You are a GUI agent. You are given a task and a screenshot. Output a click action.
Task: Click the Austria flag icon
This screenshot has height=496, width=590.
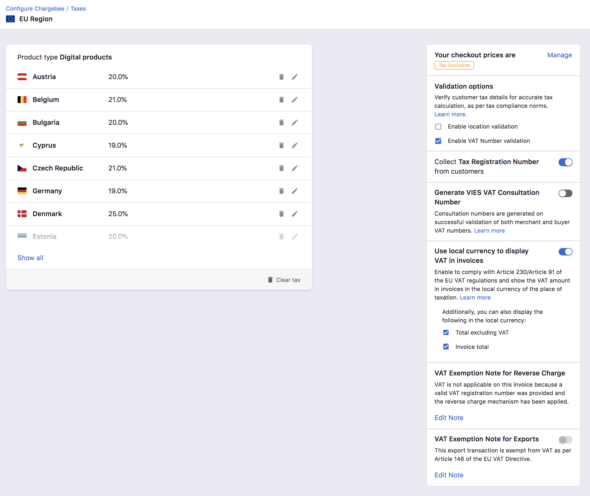click(x=22, y=77)
